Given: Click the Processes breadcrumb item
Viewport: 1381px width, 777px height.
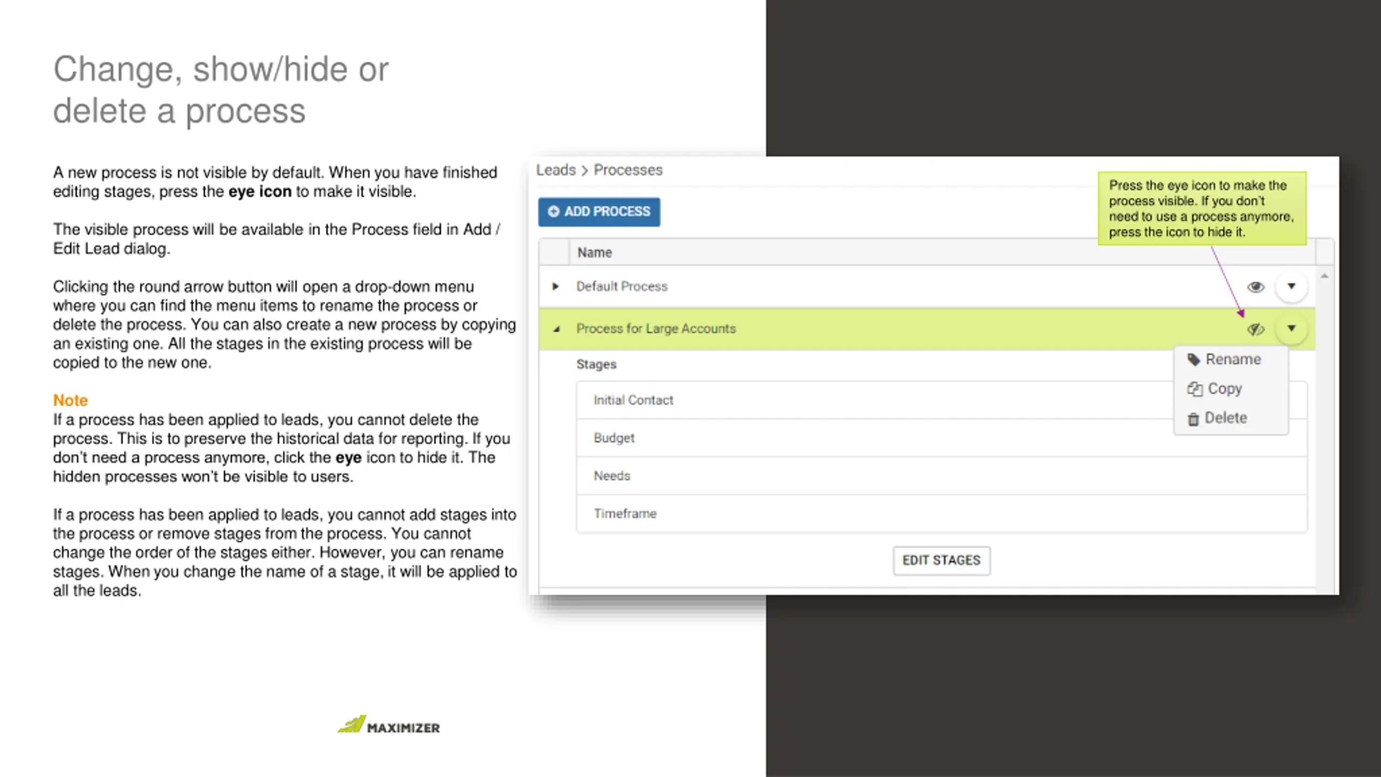Looking at the screenshot, I should (628, 170).
